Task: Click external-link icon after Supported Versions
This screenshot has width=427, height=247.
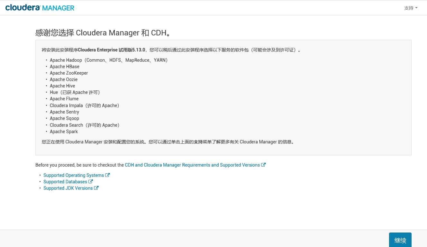Action: tap(263, 165)
